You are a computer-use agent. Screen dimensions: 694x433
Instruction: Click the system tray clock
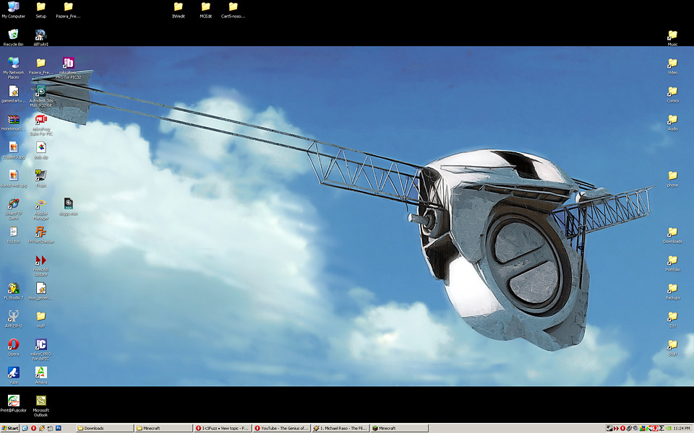681,428
